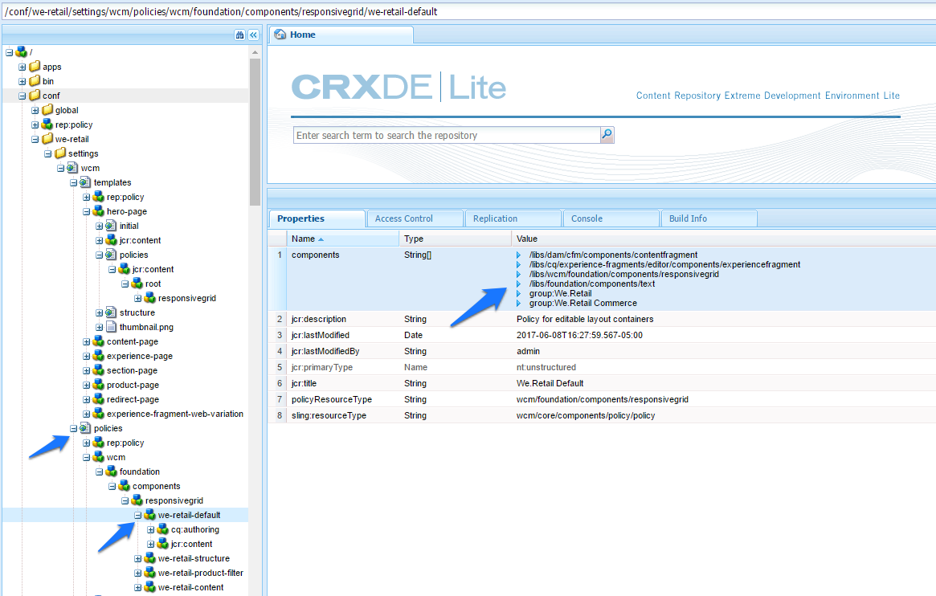Expand the bin folder
Viewport: 936px width, 596px height.
pyautogui.click(x=22, y=81)
